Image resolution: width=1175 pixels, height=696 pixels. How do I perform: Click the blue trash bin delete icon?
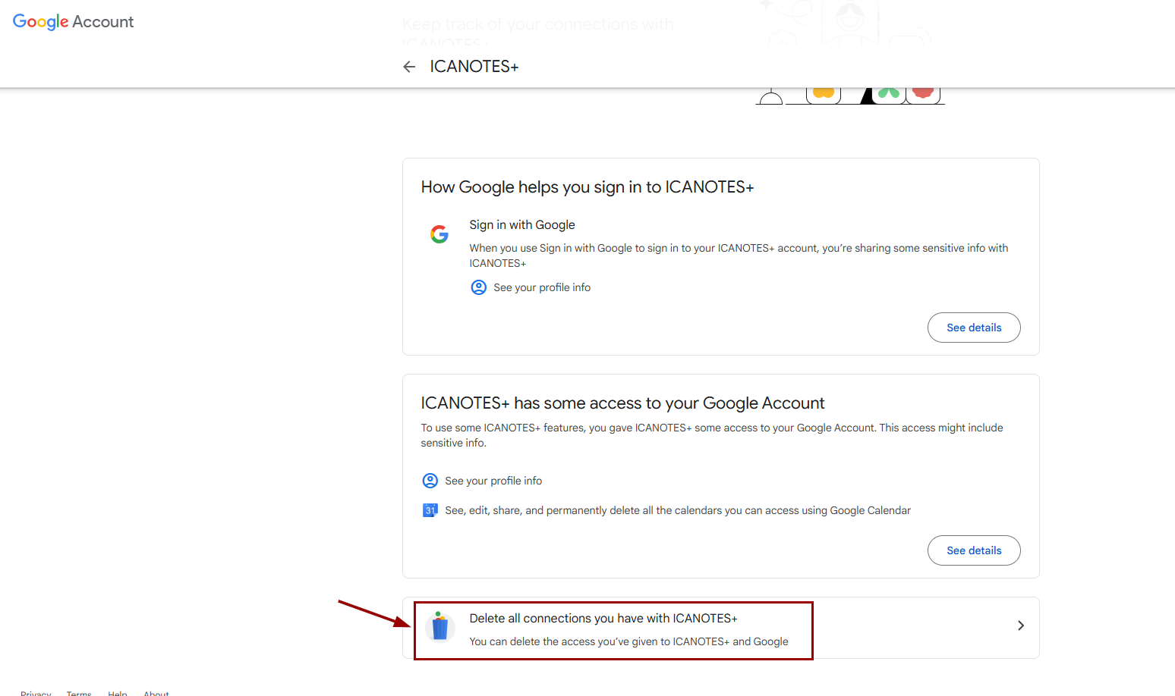[440, 627]
